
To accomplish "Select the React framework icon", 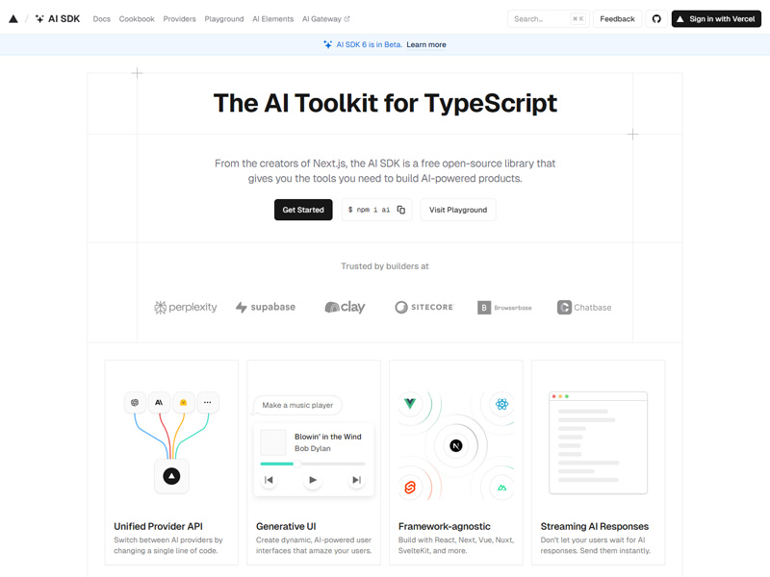I will [x=501, y=405].
